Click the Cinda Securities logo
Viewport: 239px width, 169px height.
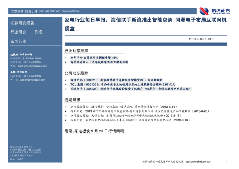coord(214,11)
